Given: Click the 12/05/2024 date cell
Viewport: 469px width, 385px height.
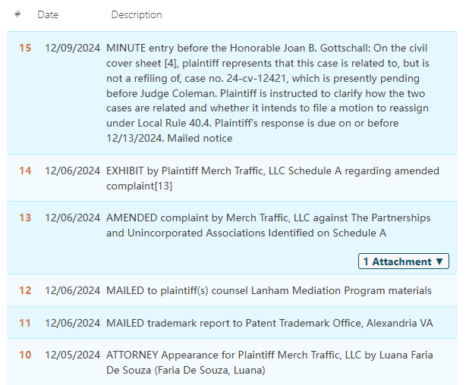Looking at the screenshot, I should [x=72, y=355].
